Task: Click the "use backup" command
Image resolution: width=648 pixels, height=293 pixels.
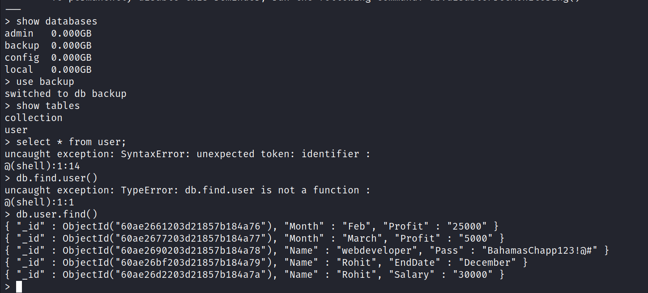Action: click(x=45, y=82)
